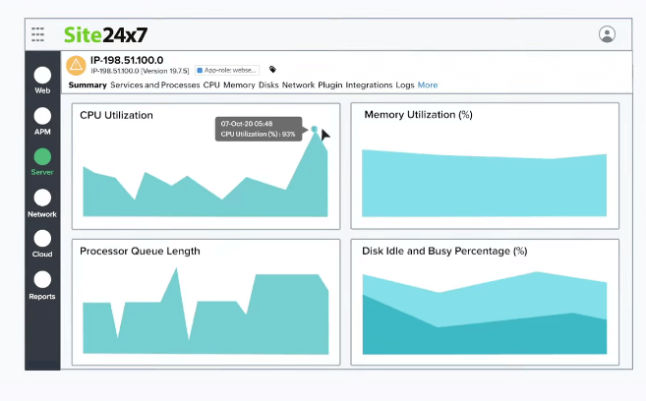The image size is (646, 401).
Task: Click the Memory Utilization (%) chart title
Action: (418, 115)
